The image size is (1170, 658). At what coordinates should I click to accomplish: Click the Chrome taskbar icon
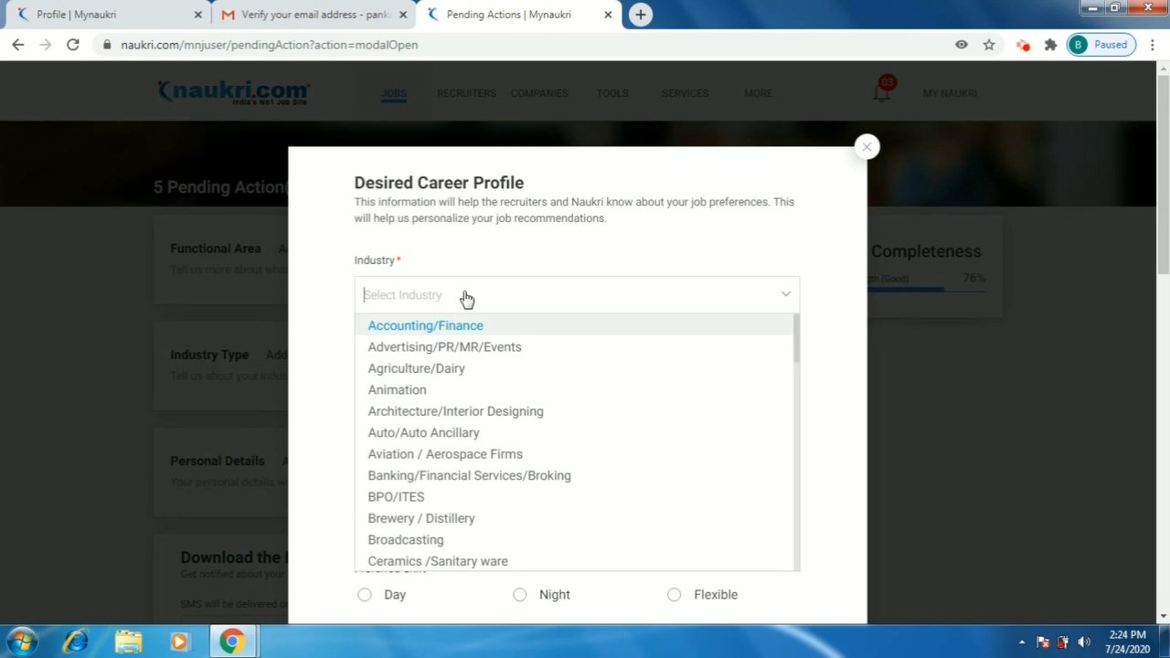click(232, 642)
